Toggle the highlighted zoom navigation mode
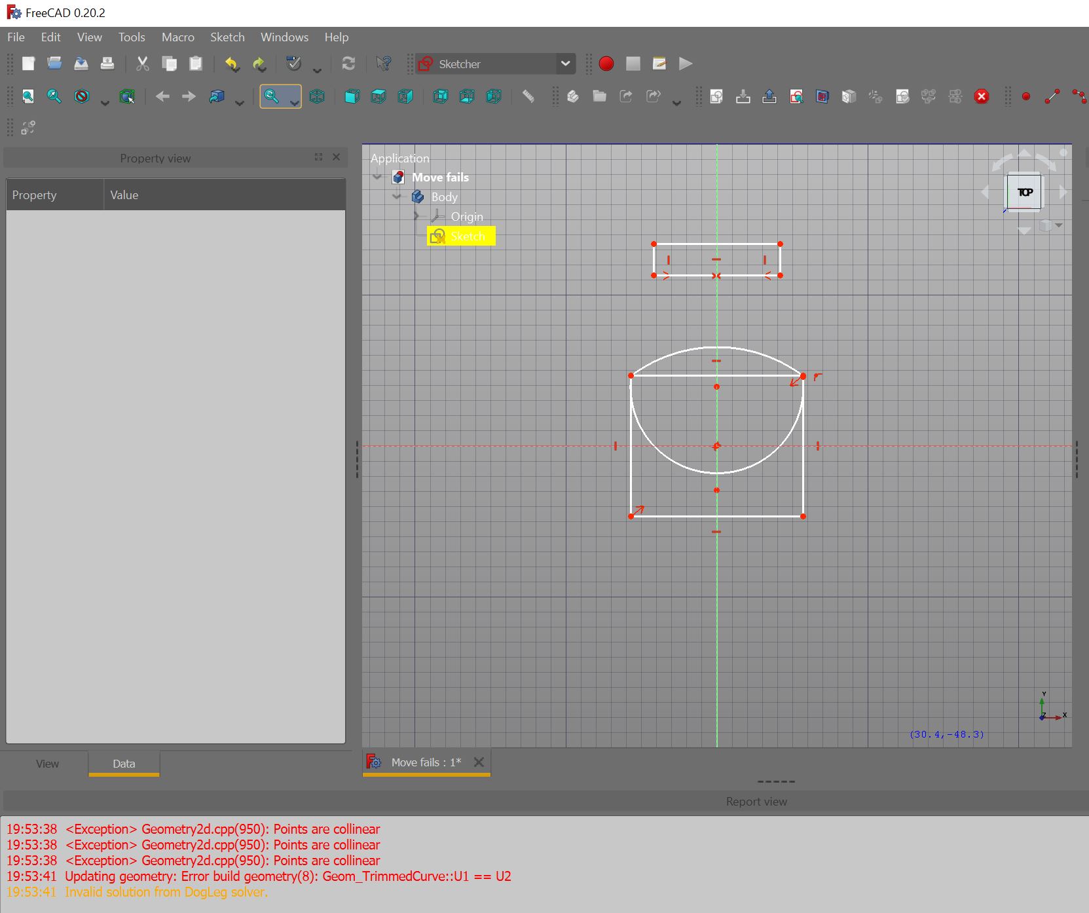1089x913 pixels. (274, 96)
